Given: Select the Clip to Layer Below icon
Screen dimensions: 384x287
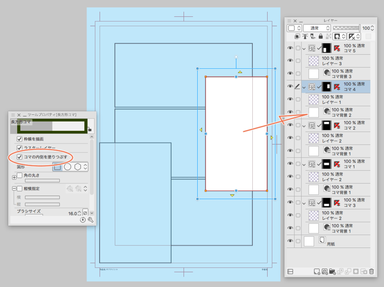Looking at the screenshot, I should [297, 36].
